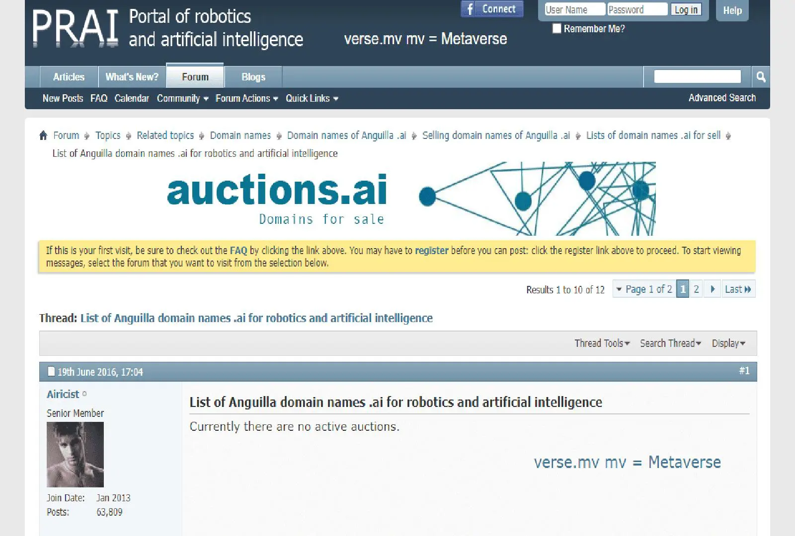This screenshot has height=536, width=795.
Task: Switch to the Blogs tab
Action: pos(253,77)
